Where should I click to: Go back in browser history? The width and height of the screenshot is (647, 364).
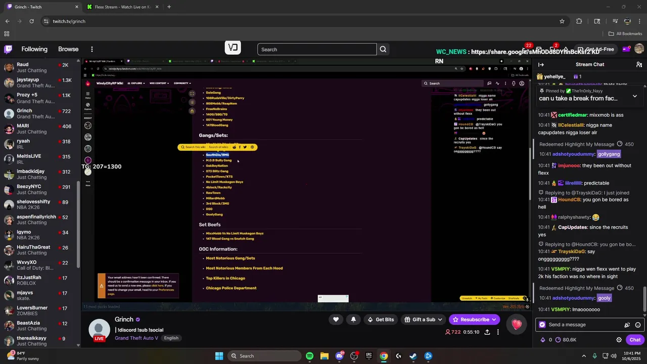(x=7, y=21)
